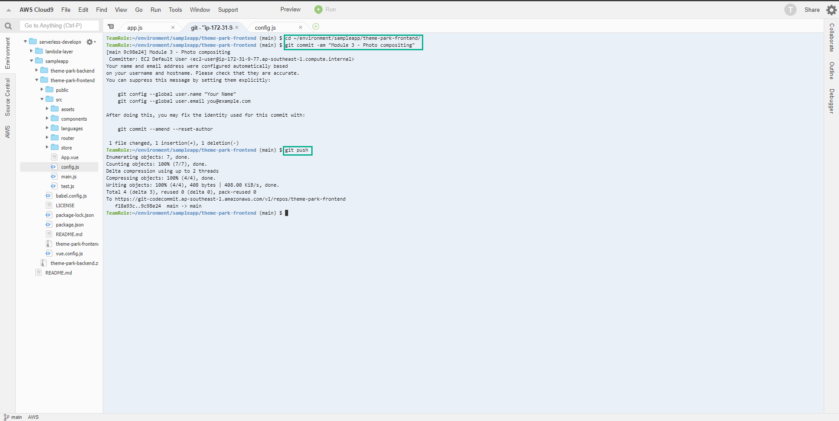Screen dimensions: 839x421
Task: Open new tab with plus icon
Action: [x=316, y=27]
